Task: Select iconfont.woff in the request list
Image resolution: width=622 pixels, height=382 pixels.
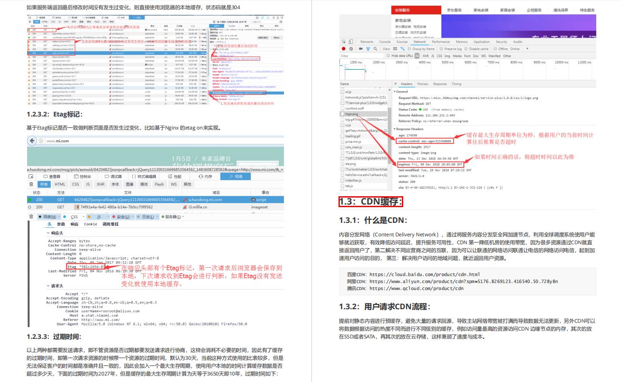Action: pyautogui.click(x=363, y=108)
